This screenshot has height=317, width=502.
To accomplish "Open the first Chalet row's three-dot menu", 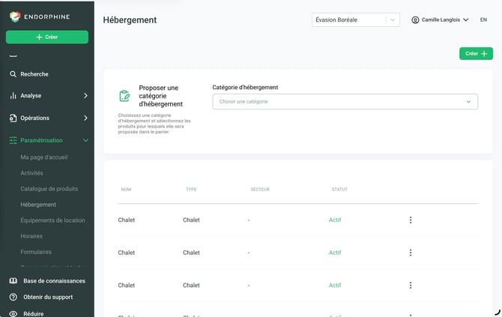I will 411,220.
